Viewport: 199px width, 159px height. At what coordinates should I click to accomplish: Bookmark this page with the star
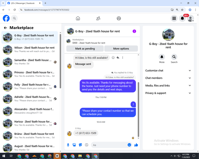tap(182, 10)
